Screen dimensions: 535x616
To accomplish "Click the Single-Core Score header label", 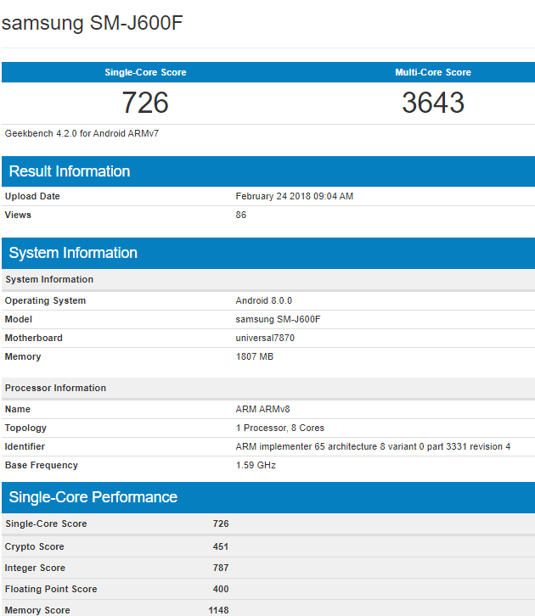I will (145, 72).
